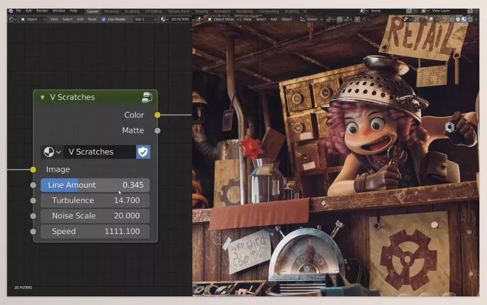Open the pivot point icon menu
487x305 pixels.
[330, 19]
